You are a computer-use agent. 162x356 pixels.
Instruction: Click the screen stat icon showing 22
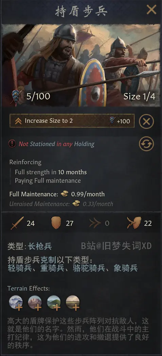(134, 223)
